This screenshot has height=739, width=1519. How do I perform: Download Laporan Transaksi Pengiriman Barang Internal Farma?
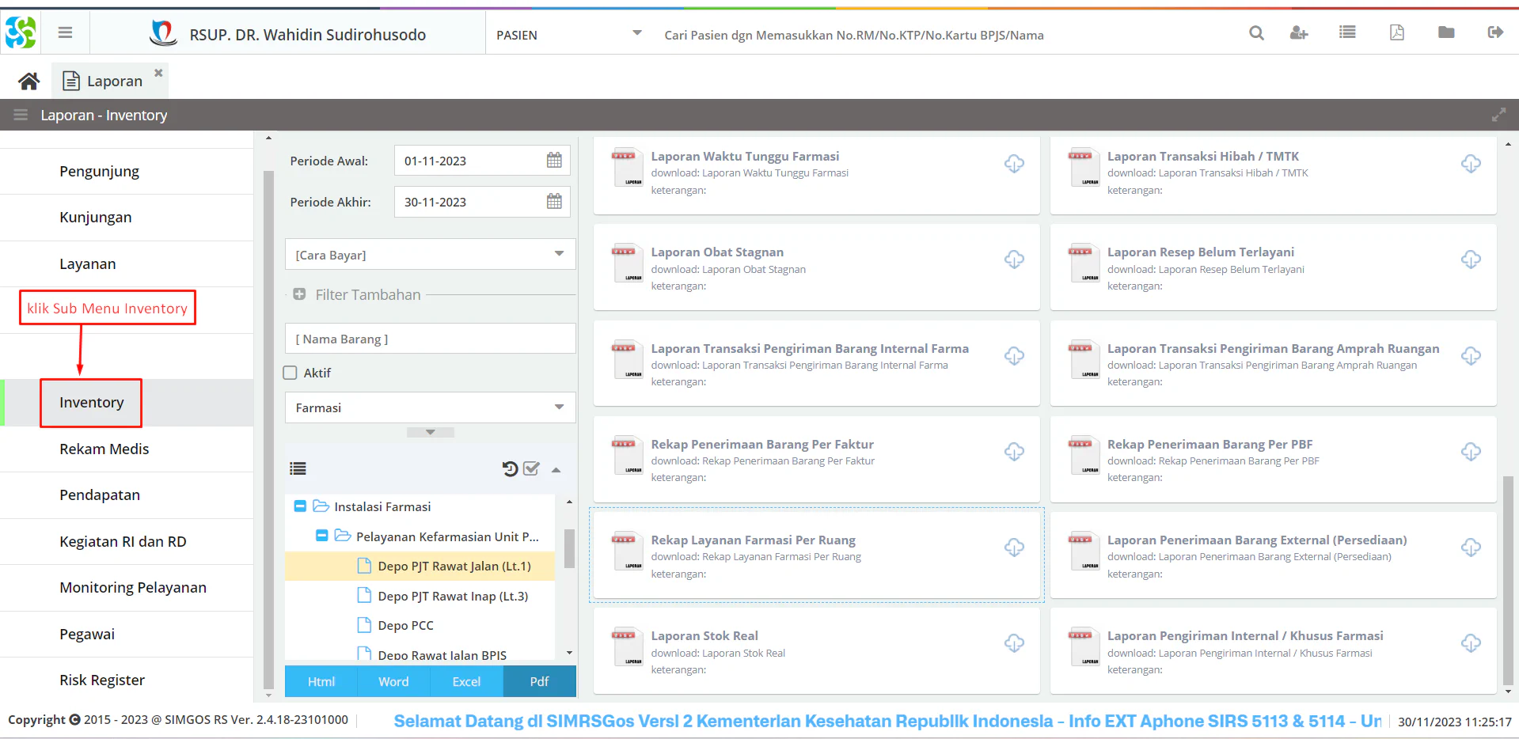coord(1014,356)
